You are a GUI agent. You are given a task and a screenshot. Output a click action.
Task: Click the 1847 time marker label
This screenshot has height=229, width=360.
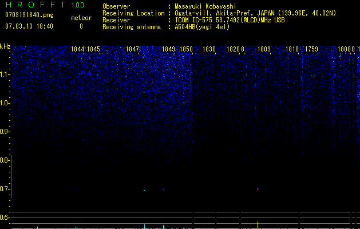point(133,49)
